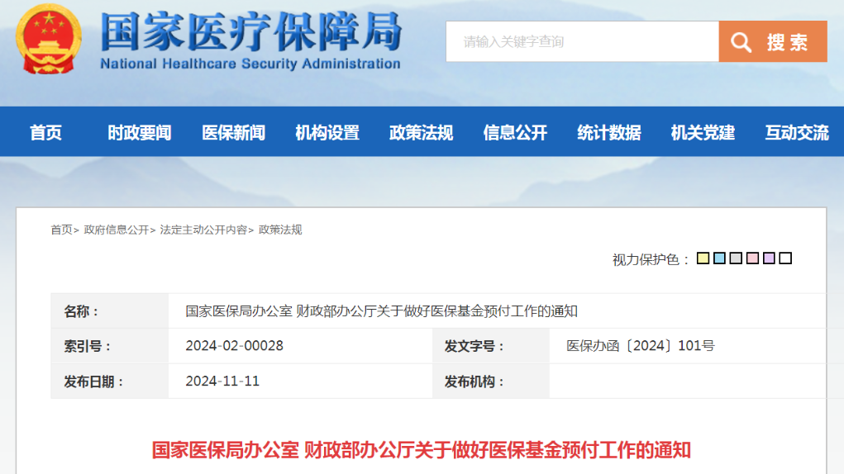The height and width of the screenshot is (474, 844).
Task: Select the white eye-protection color swatch
Action: pos(785,258)
